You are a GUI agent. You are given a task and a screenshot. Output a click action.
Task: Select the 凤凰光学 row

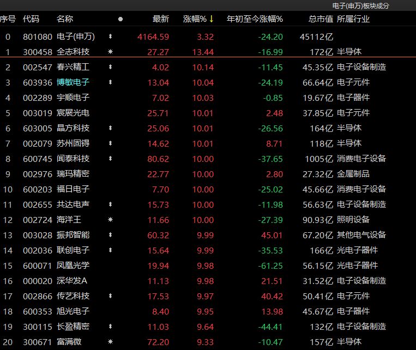coord(73,265)
